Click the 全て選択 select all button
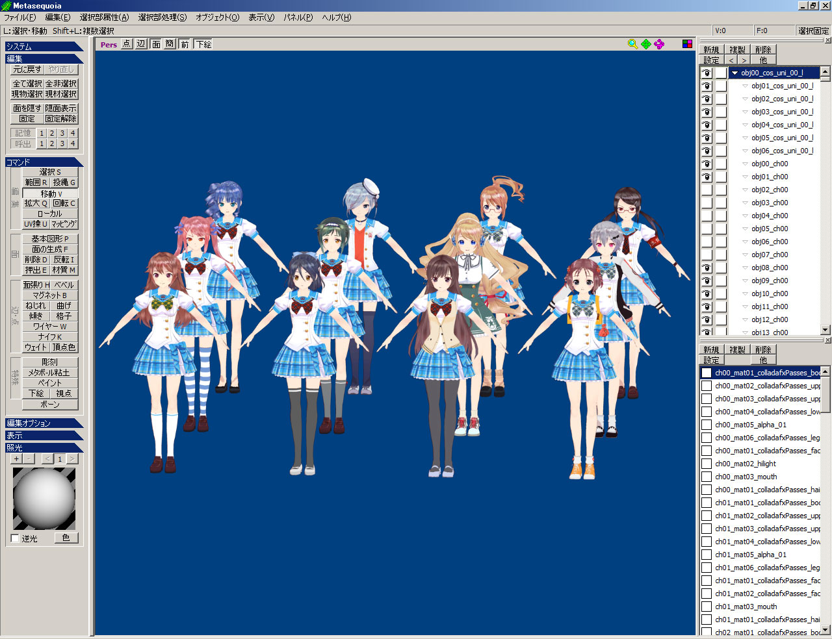The width and height of the screenshot is (832, 639). [27, 84]
